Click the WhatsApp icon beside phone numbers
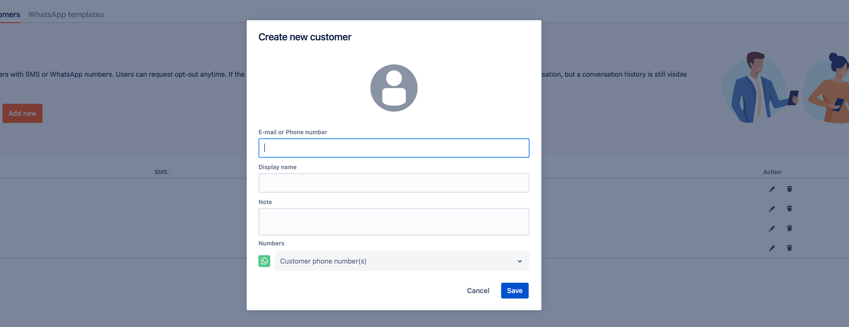This screenshot has height=327, width=849. 264,261
